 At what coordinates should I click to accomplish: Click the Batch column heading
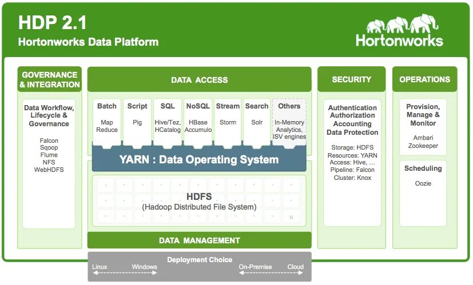pyautogui.click(x=107, y=106)
